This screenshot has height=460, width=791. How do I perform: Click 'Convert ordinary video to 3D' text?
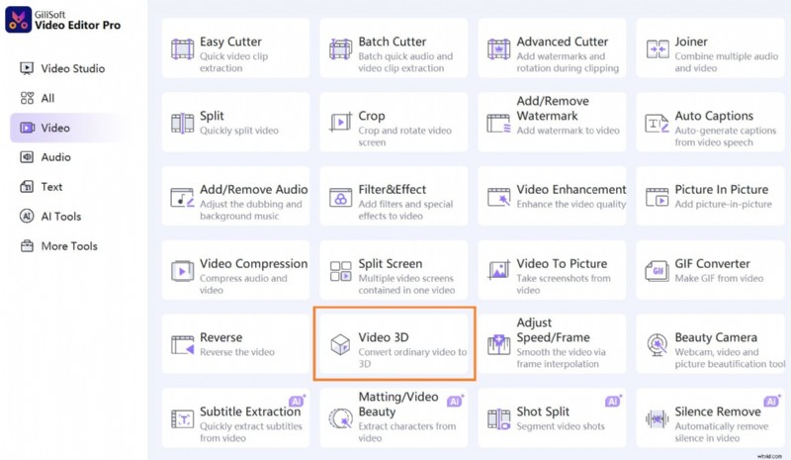coord(412,358)
